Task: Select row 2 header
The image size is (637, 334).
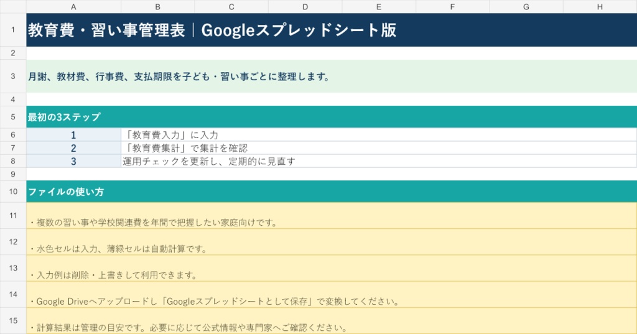Action: (13, 53)
